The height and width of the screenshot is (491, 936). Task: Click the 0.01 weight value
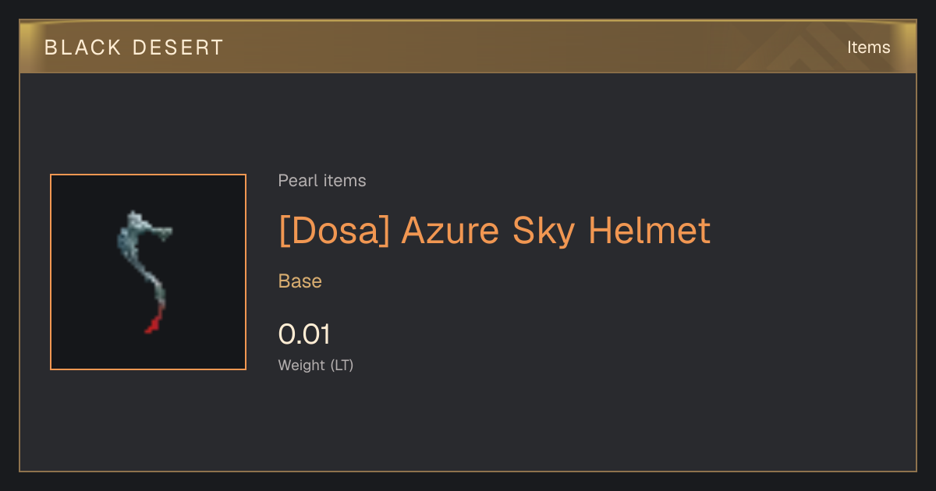(x=304, y=334)
